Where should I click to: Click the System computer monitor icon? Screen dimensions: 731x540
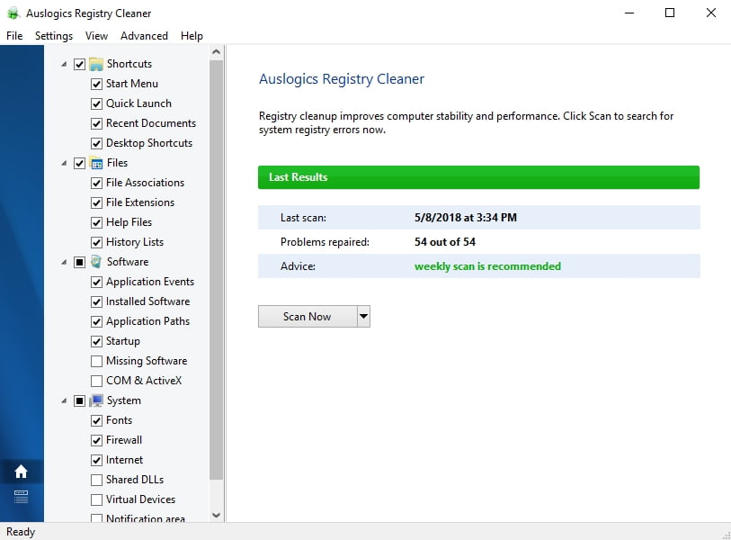coord(96,400)
